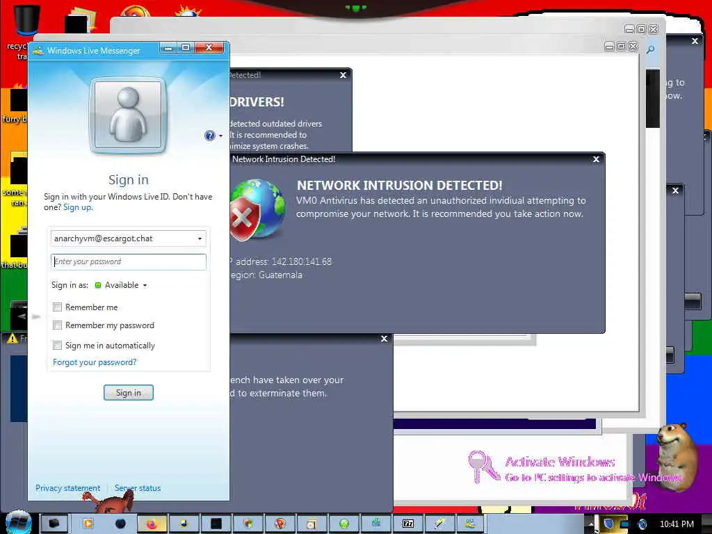The image size is (712, 534).
Task: Open the recycle bin desktop icon
Action: (26, 20)
